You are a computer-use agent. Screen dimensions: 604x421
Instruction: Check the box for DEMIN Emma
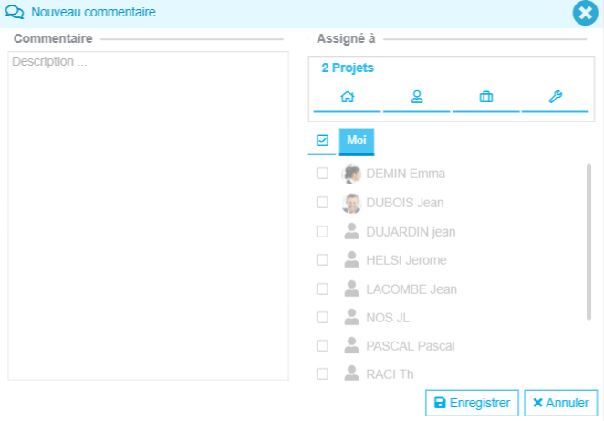tap(322, 174)
